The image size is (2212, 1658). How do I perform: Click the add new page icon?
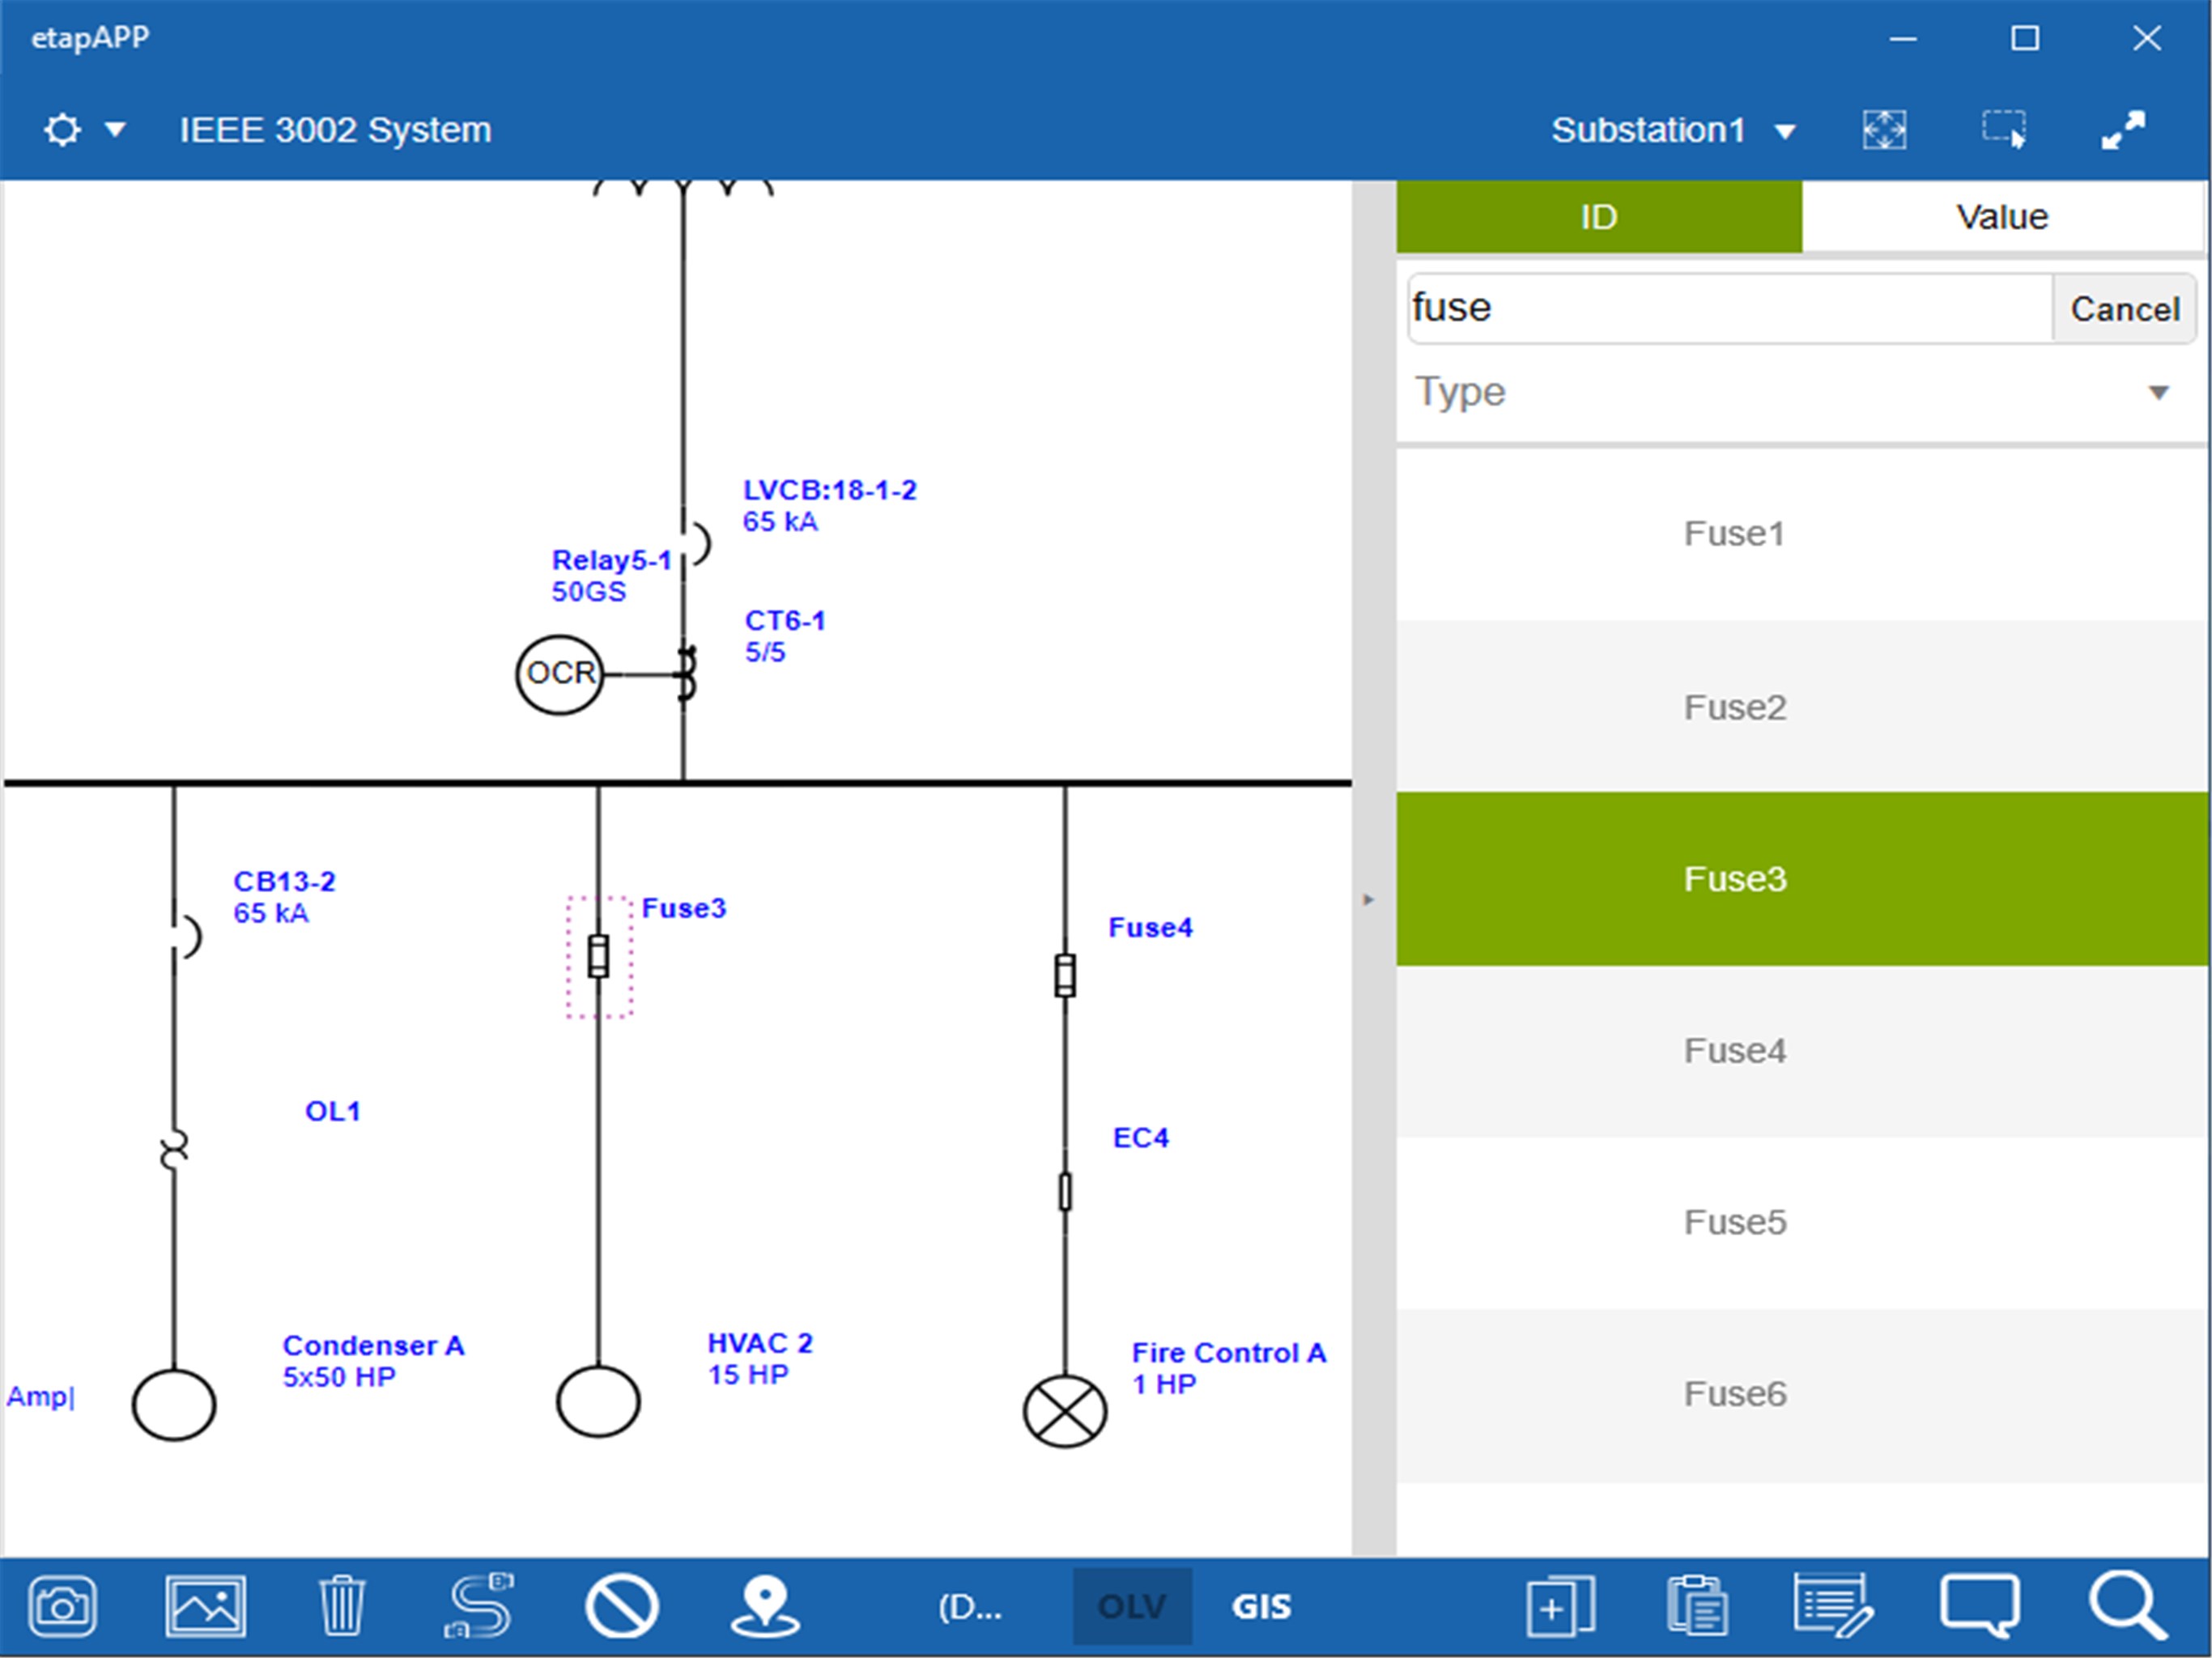[x=1560, y=1607]
